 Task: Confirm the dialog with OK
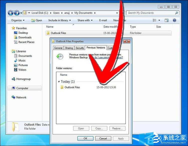coord(85,138)
